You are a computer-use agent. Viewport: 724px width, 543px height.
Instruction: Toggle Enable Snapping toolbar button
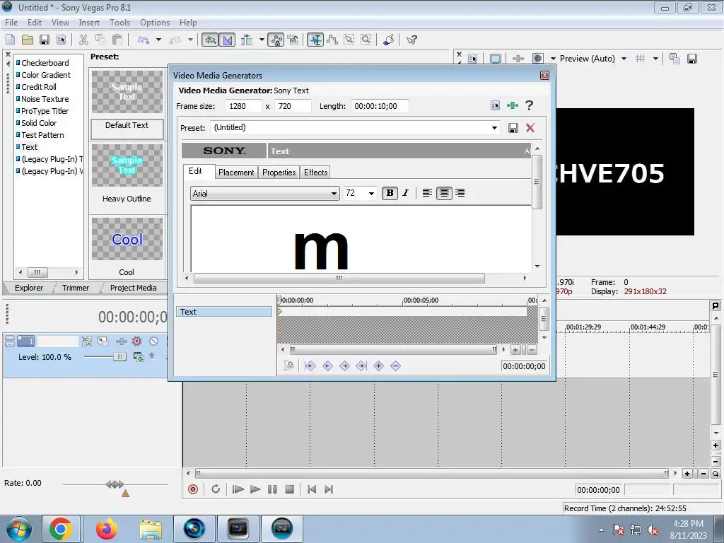click(209, 40)
